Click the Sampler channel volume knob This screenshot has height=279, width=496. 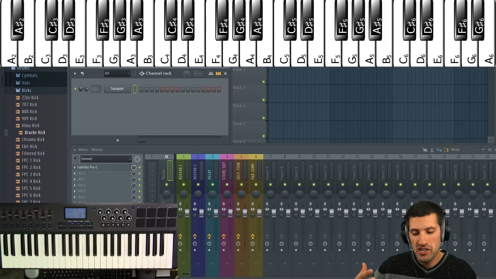pyautogui.click(x=86, y=89)
